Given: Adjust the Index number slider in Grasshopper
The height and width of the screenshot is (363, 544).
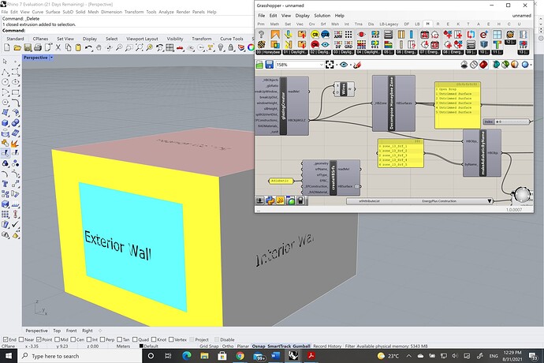Looking at the screenshot, I should pyautogui.click(x=506, y=122).
